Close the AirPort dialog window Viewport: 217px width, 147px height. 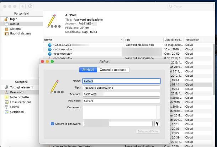point(42,61)
